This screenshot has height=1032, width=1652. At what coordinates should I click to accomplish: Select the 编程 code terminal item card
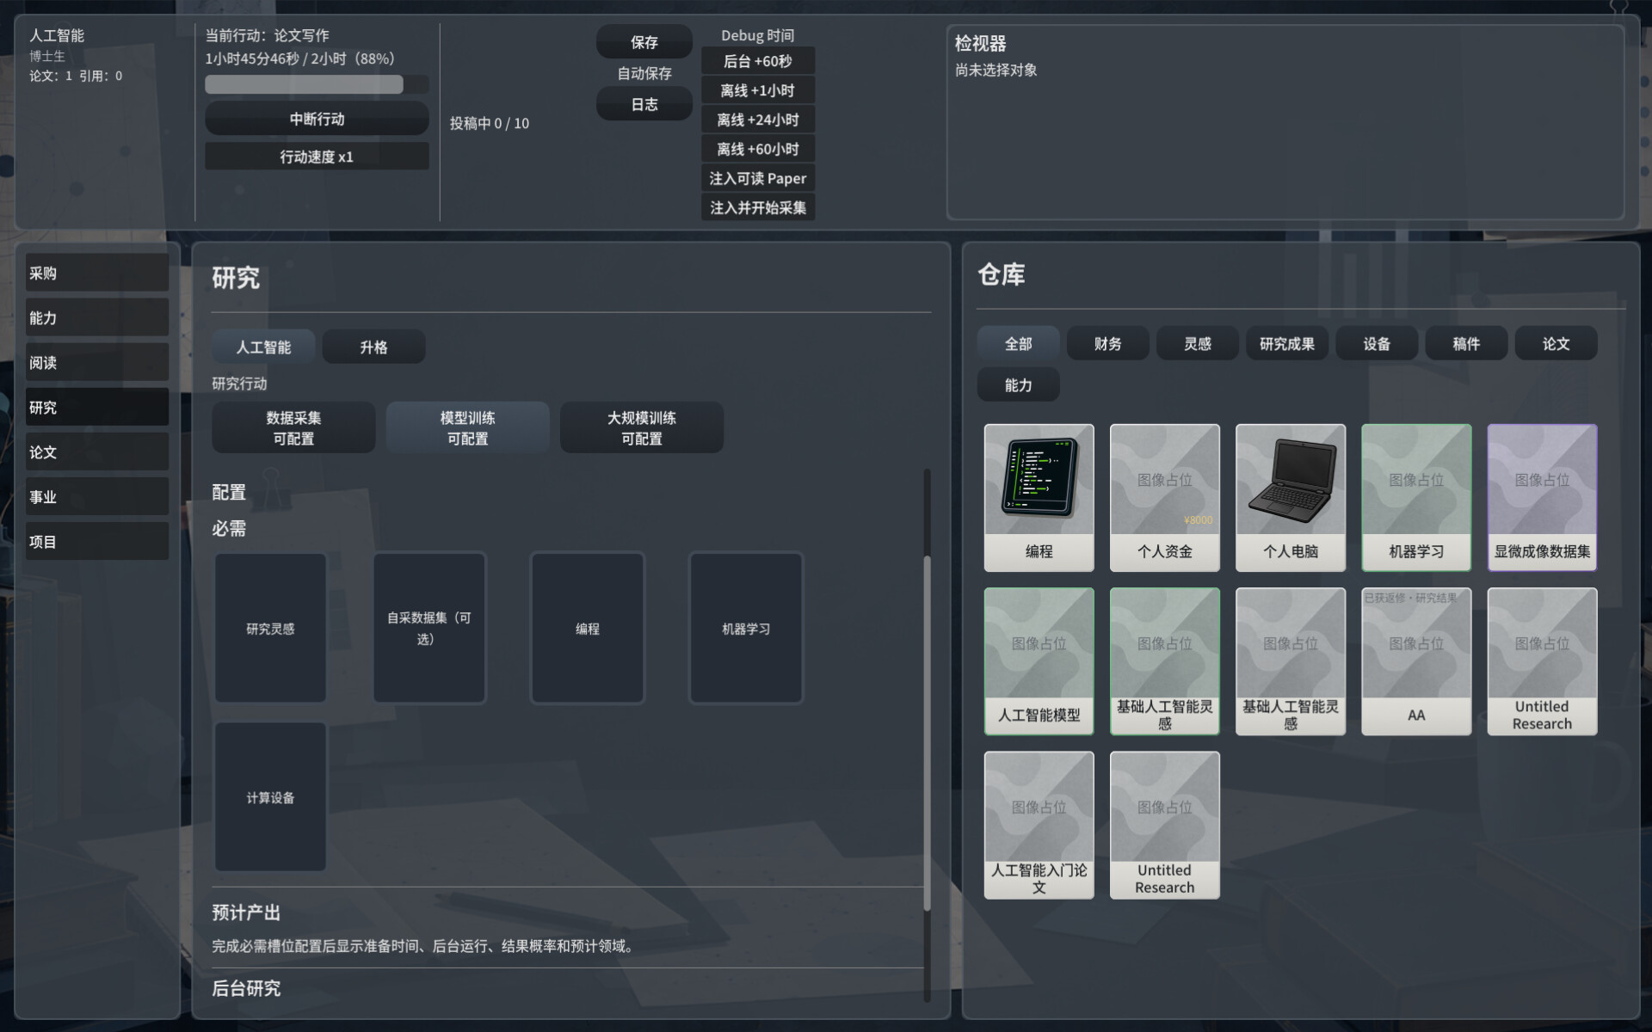(x=1039, y=497)
